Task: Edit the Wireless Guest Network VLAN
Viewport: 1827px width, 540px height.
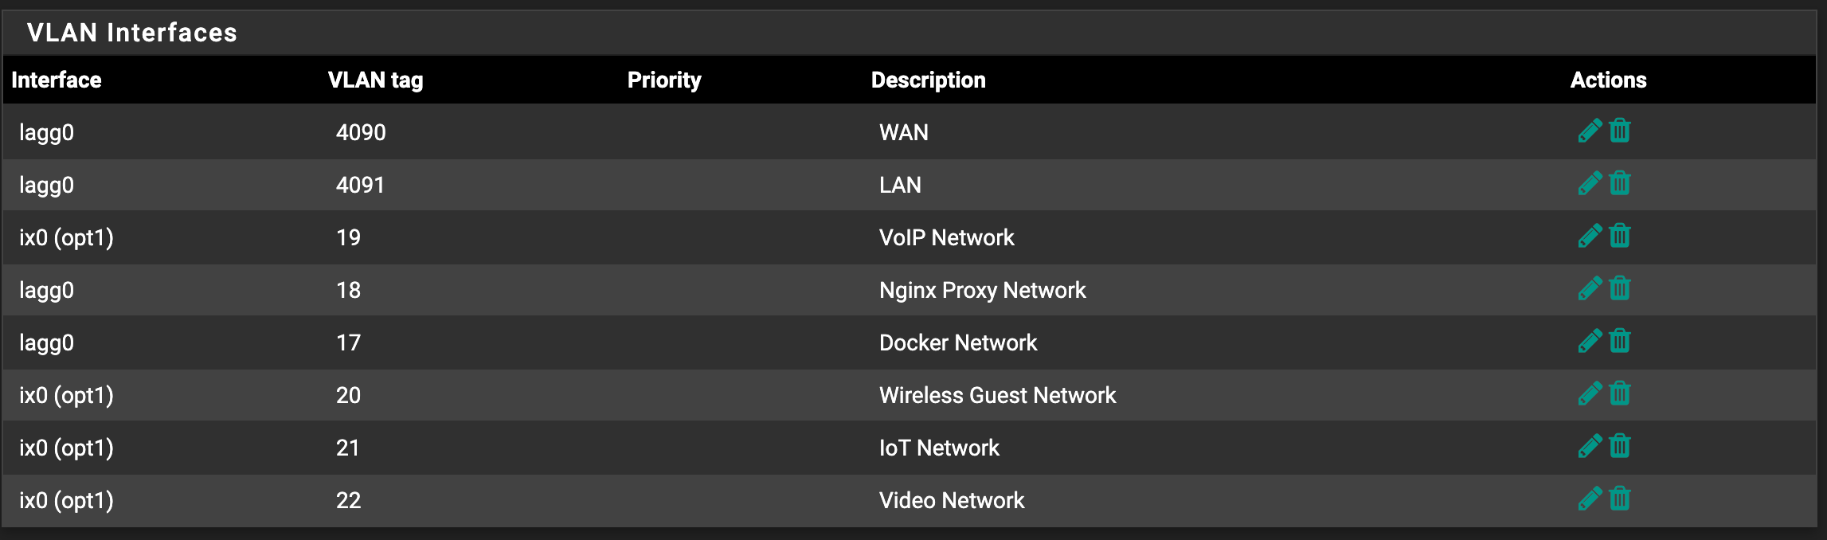Action: pos(1590,393)
